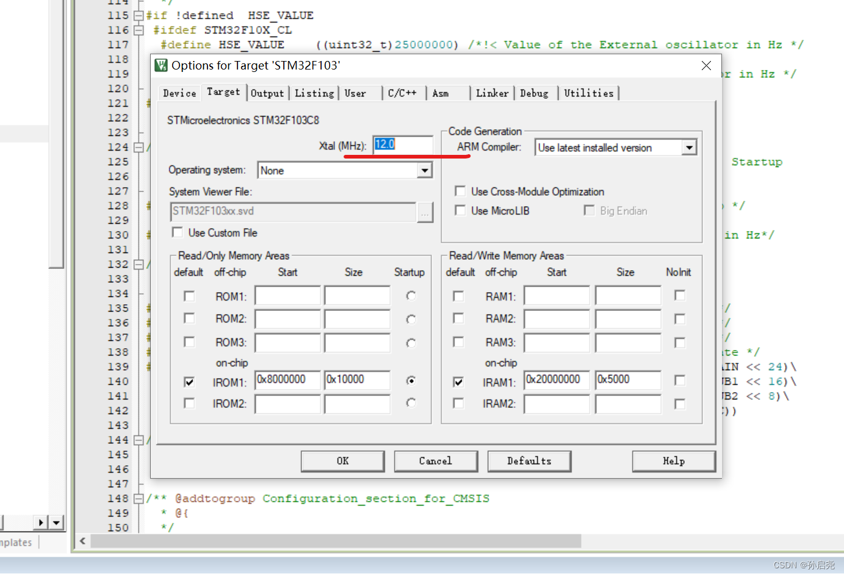The height and width of the screenshot is (575, 844).
Task: Collapse the comment fold at line 148
Action: click(139, 498)
